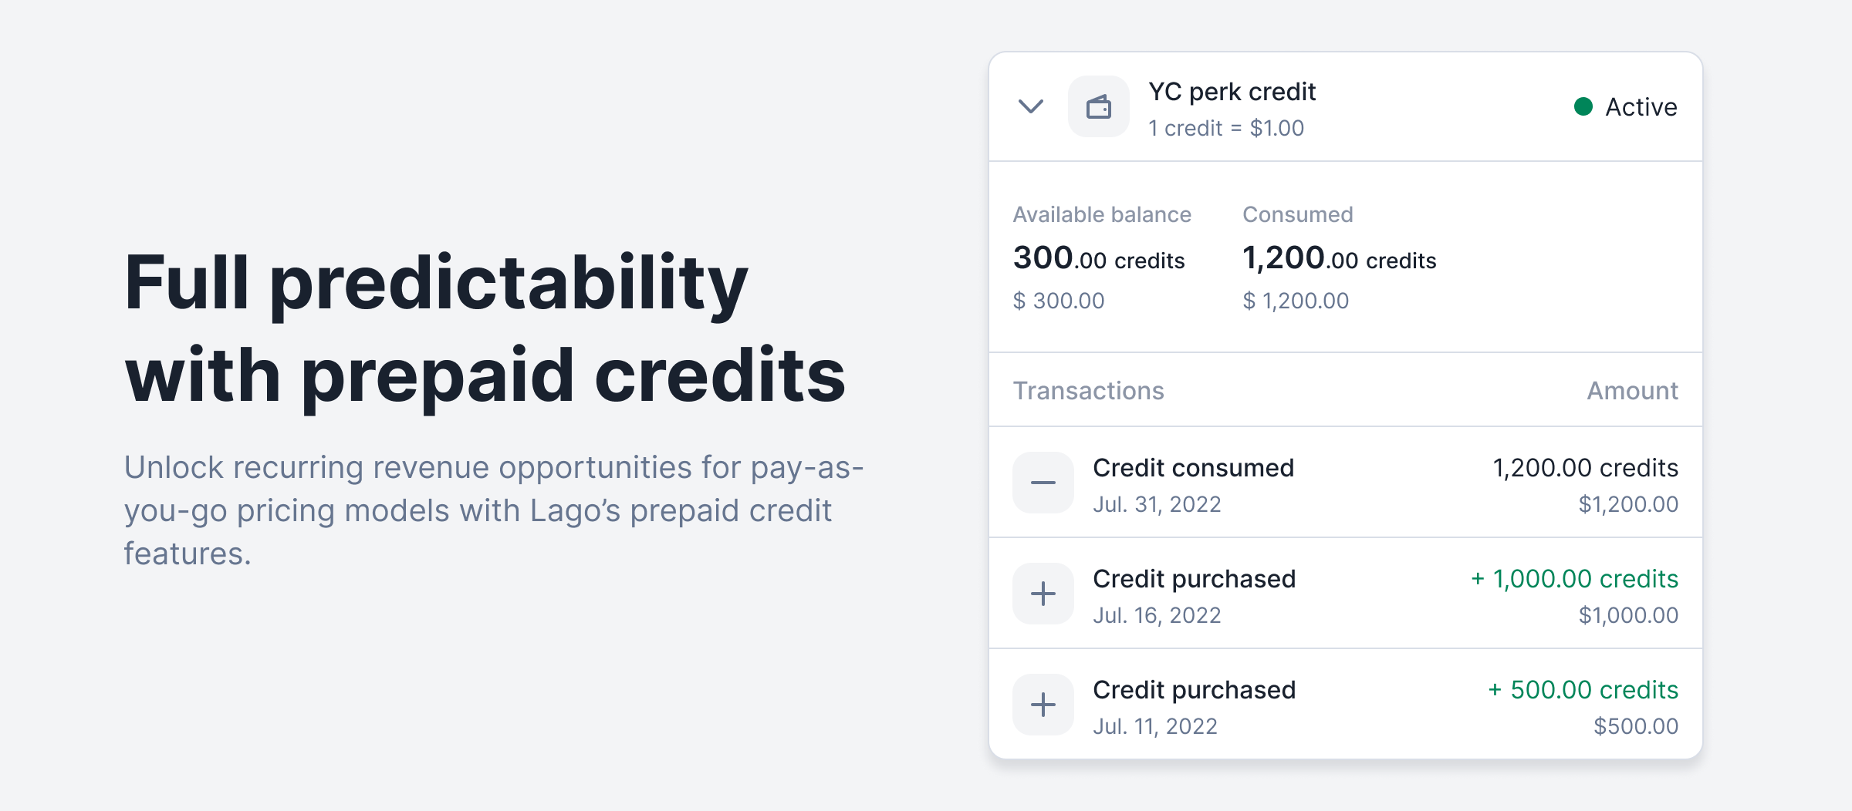Open the Credit purchased Jul. 11, 2022 transaction

click(x=1346, y=705)
